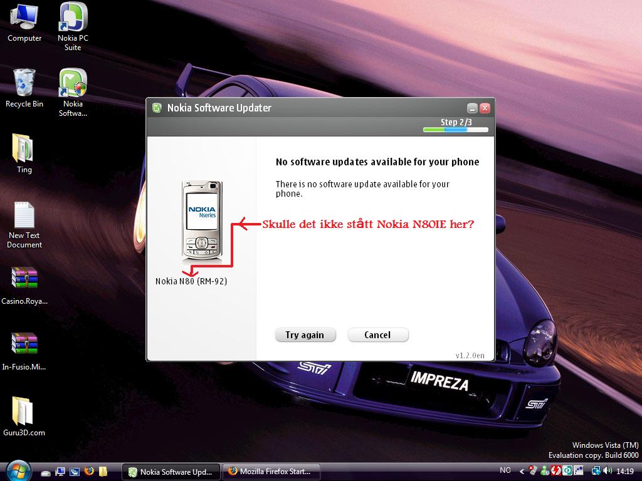Select the Nokia Softwa... desktop shortcut

tap(73, 93)
